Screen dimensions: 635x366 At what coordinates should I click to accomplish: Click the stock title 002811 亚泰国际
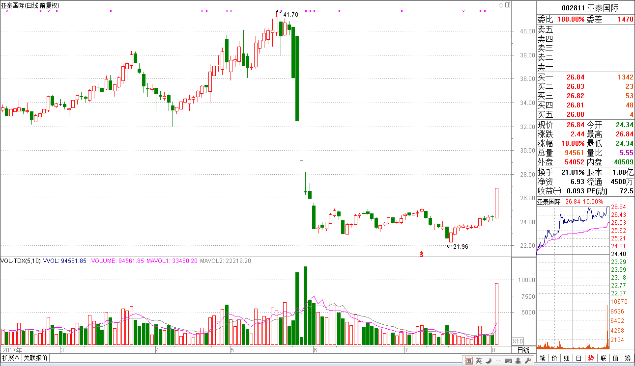click(x=590, y=8)
